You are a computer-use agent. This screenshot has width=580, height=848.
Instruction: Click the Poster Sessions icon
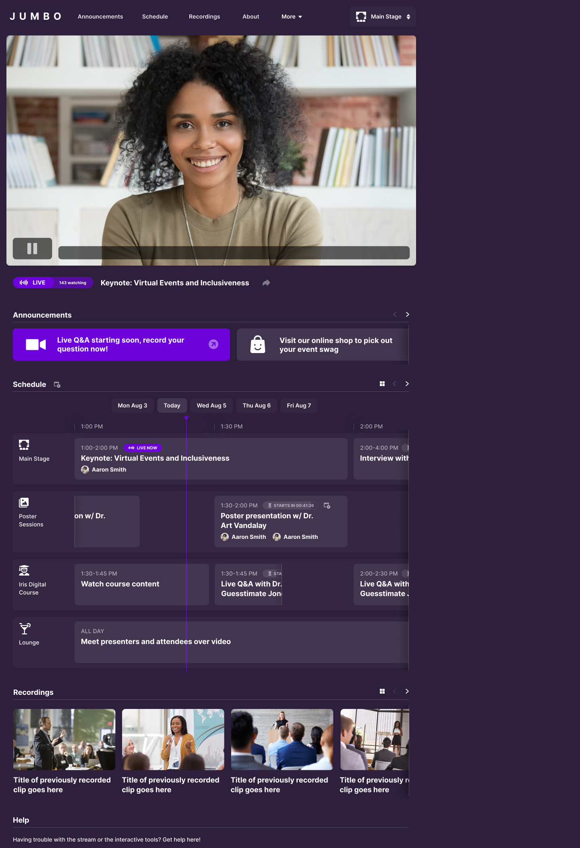[x=24, y=502]
